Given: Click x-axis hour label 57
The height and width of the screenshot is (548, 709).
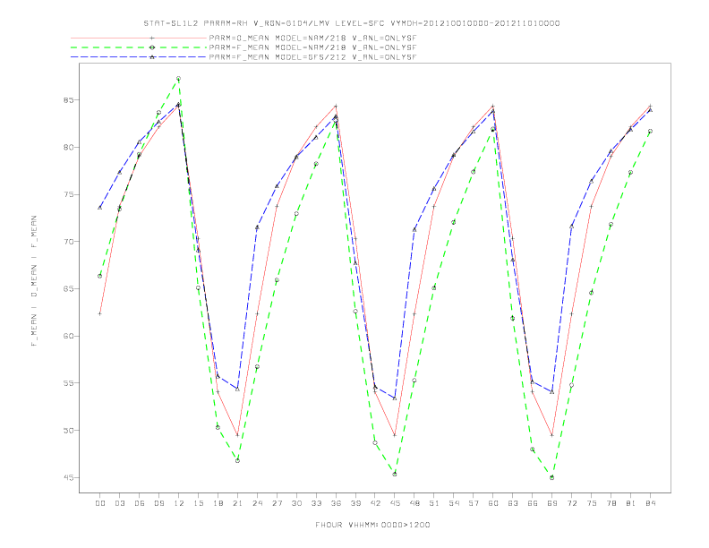Looking at the screenshot, I should click(474, 503).
